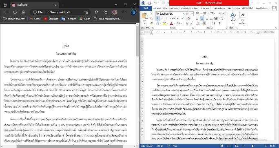Switch to the Insert ribbon tab in Word

(166, 8)
